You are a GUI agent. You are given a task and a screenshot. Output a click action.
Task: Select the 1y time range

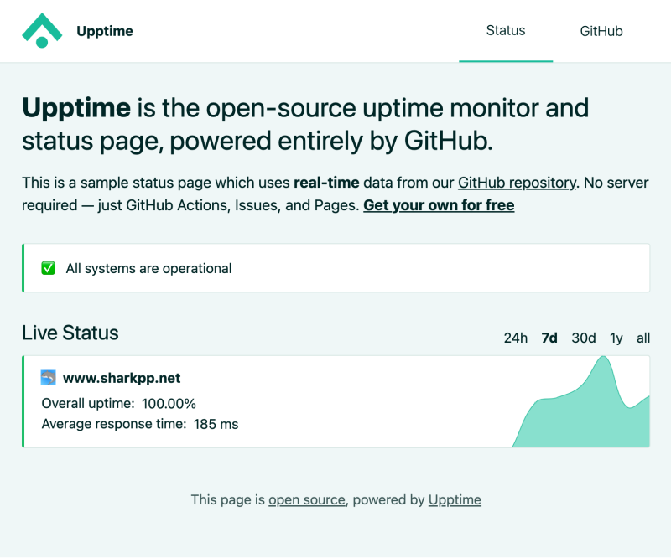616,338
